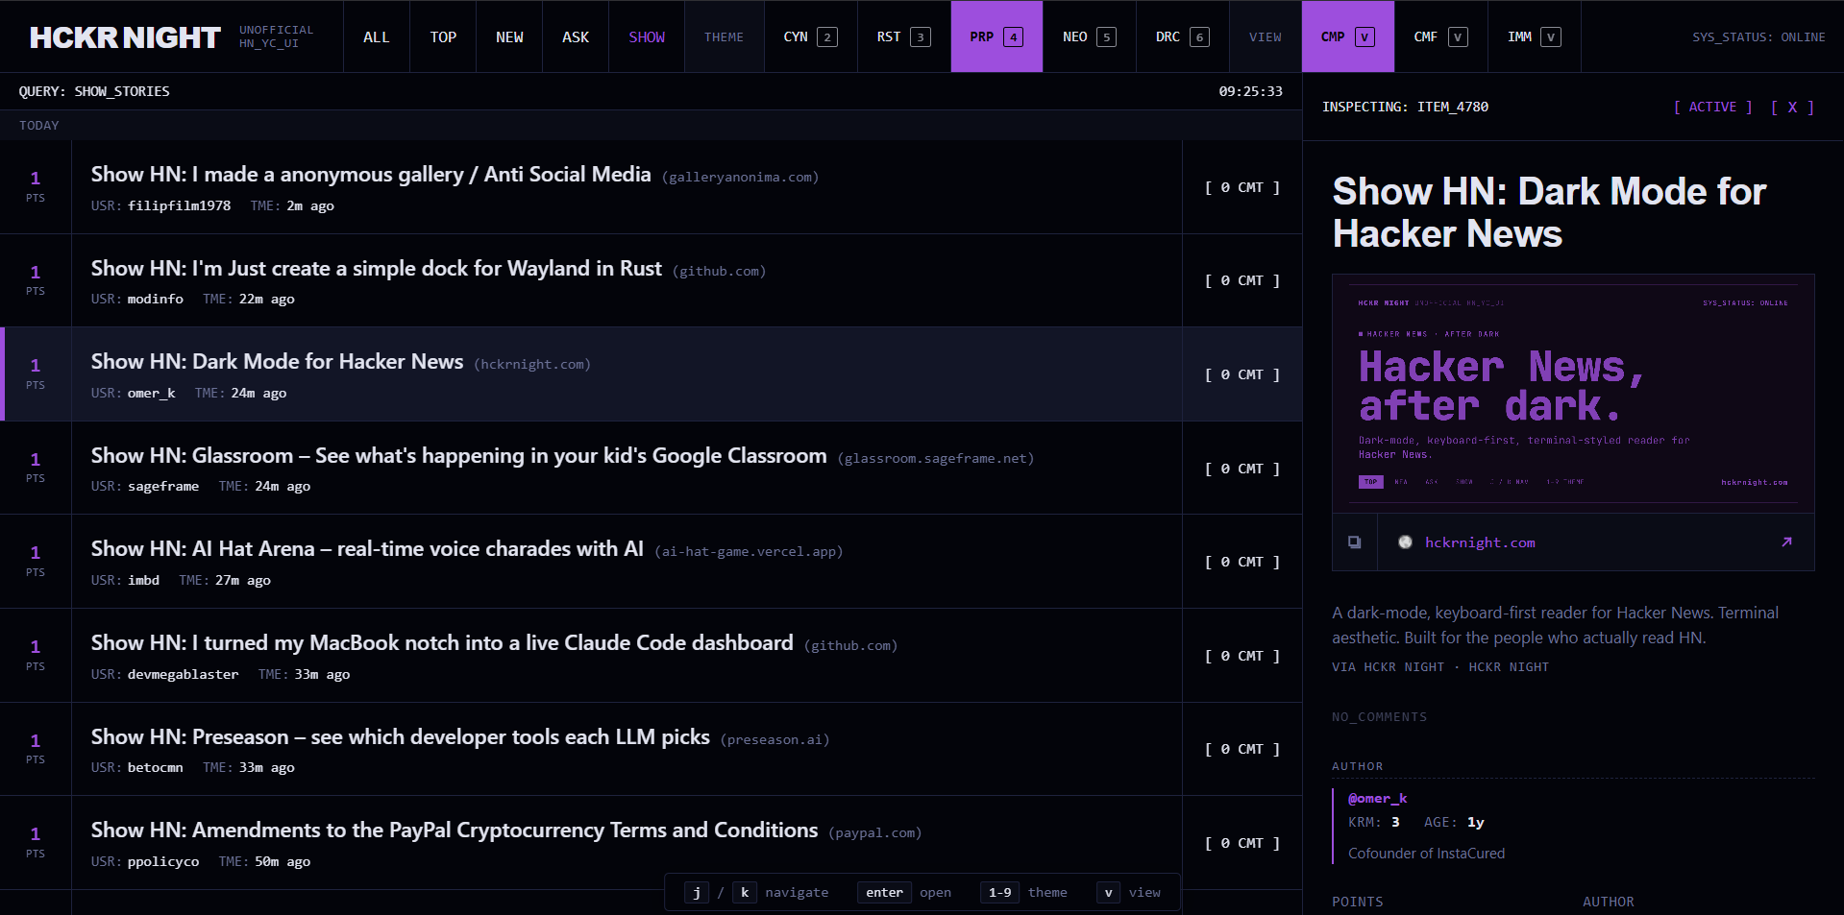The image size is (1844, 915).
Task: Go to the ASK tab
Action: [576, 36]
